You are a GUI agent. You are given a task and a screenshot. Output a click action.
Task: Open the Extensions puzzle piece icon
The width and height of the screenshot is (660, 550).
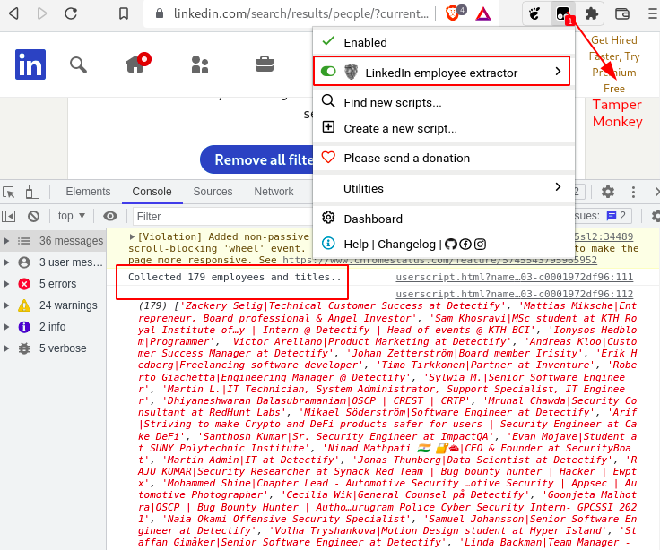click(591, 13)
